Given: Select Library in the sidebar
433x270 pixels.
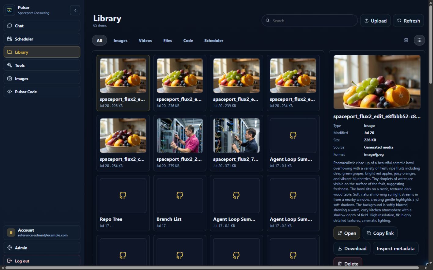Looking at the screenshot, I should [x=42, y=52].
